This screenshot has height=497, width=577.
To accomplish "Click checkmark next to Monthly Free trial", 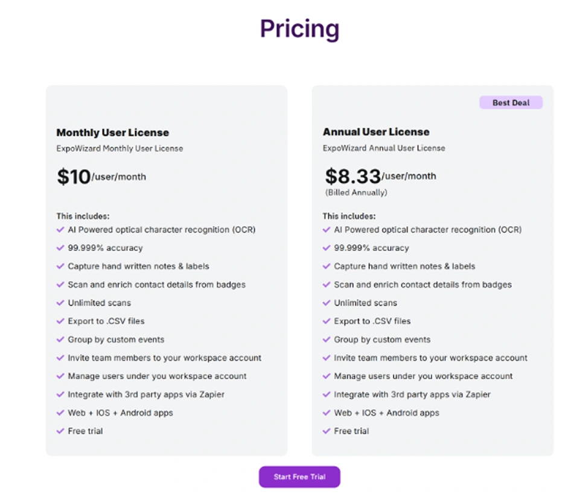I will (x=60, y=431).
